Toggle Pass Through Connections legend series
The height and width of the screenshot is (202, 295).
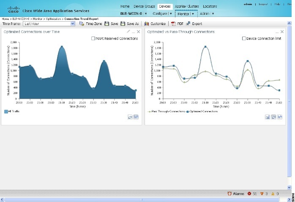coord(167,111)
